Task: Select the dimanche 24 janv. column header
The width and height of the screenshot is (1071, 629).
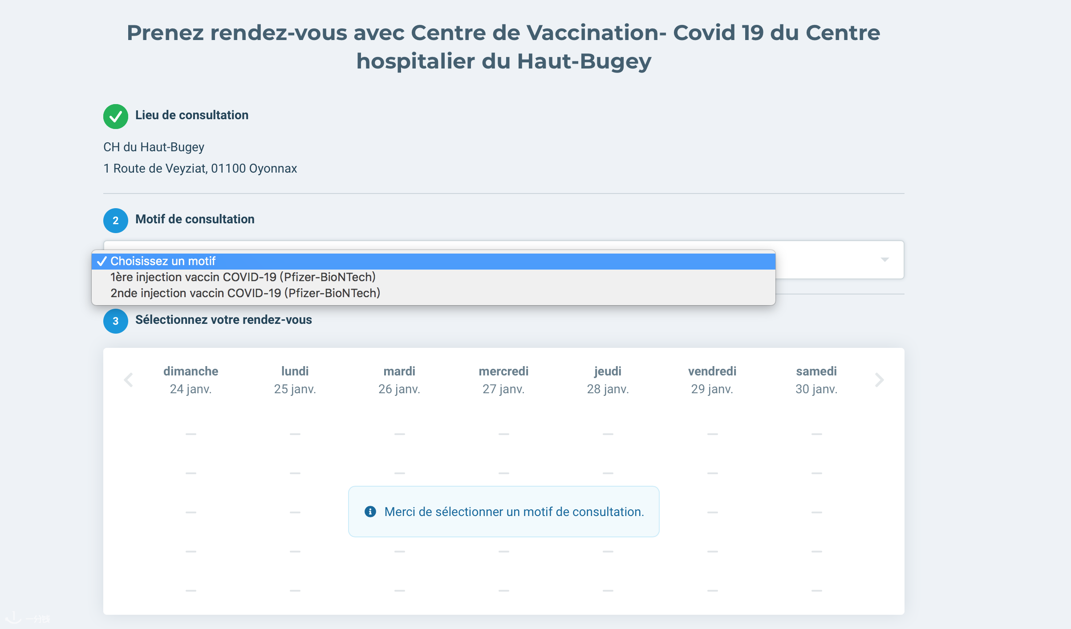Action: [x=191, y=380]
